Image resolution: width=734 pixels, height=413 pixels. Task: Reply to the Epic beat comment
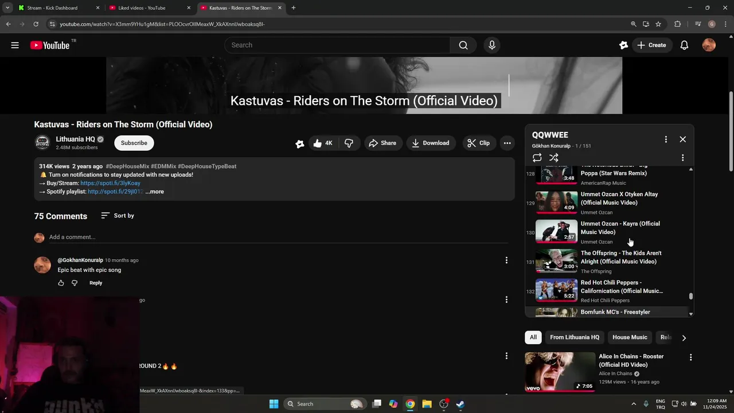tap(96, 283)
